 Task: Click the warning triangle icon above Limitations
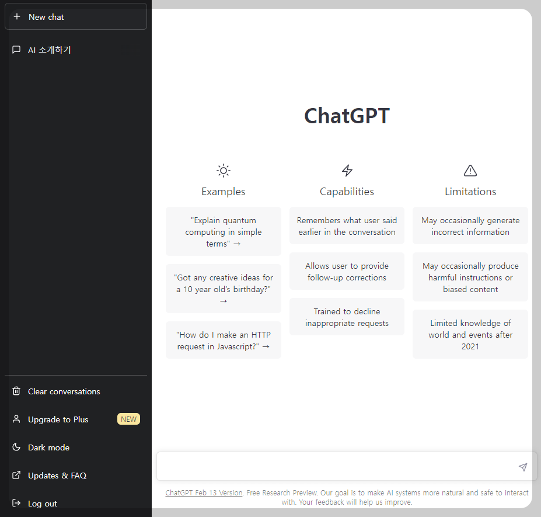point(470,170)
